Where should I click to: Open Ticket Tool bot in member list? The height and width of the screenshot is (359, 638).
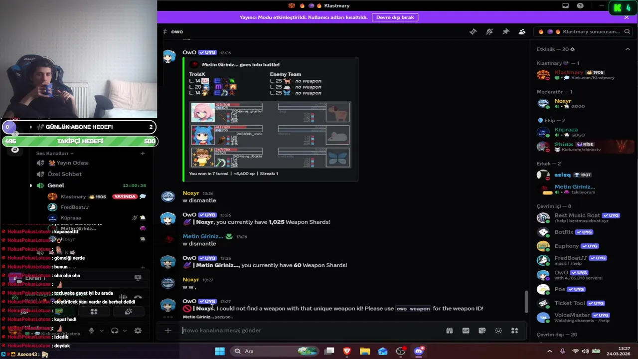click(x=582, y=303)
